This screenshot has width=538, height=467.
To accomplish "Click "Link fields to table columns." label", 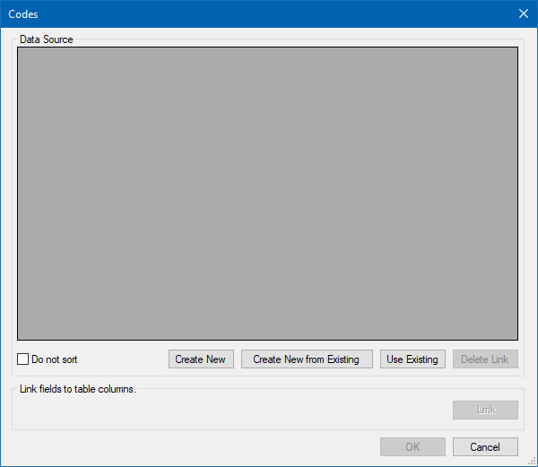I will tap(77, 389).
